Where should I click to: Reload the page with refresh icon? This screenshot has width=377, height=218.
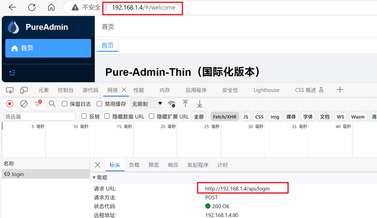[32, 7]
